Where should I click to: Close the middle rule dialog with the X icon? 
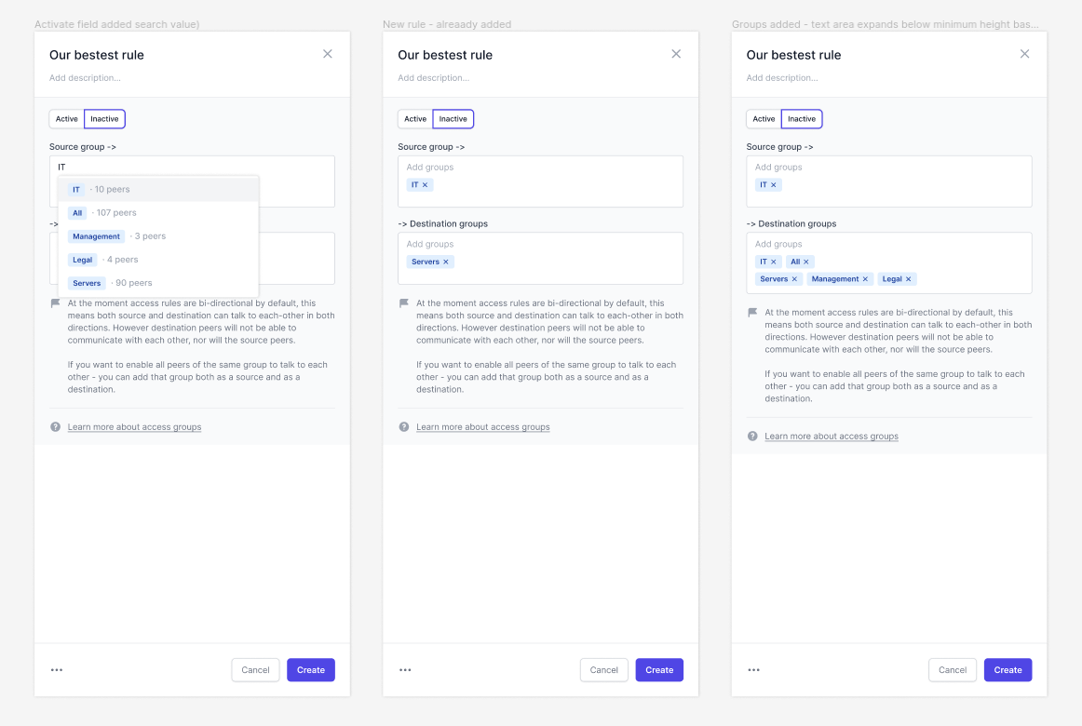coord(676,54)
